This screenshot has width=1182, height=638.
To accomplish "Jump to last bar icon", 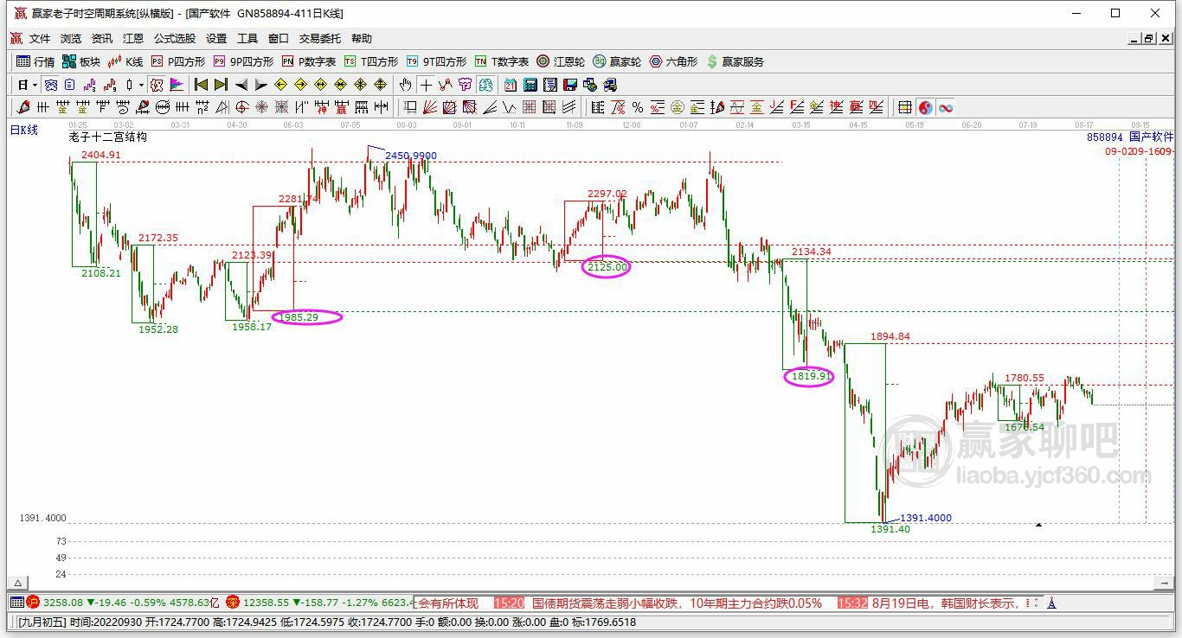I will click(221, 85).
